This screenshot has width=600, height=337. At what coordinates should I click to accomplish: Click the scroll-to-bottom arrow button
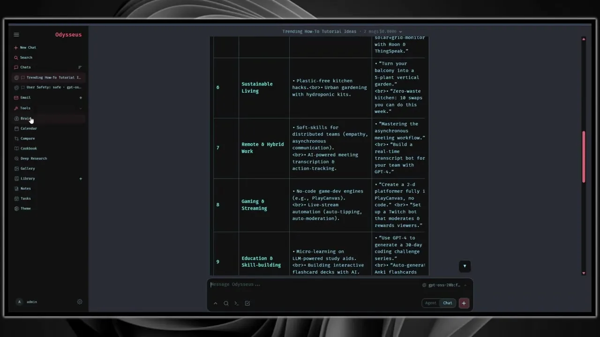tap(465, 266)
